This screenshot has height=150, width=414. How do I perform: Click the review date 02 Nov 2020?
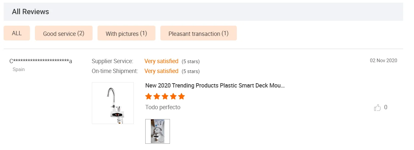click(383, 61)
